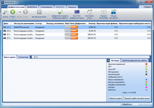Viewport: 154px width, 108px height.
Task: Click the red Фрагментированный color swatch
Action: point(146,64)
